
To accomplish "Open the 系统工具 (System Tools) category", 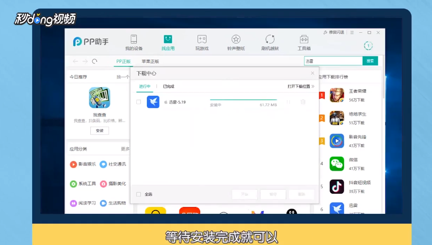I will pos(83,184).
